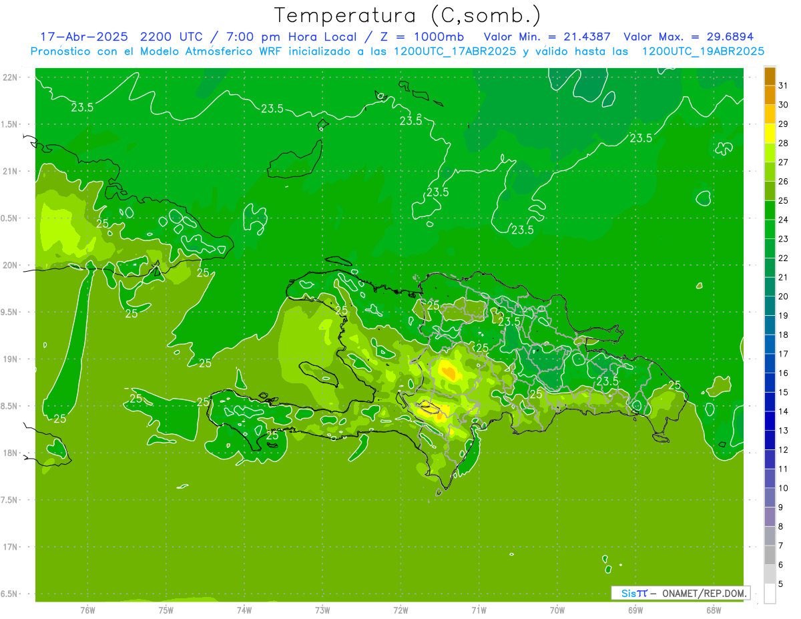
Task: Click the '69W' longitude axis label
Action: point(635,610)
